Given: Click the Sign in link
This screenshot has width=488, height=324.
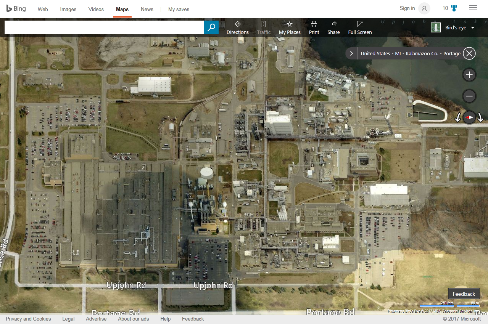Looking at the screenshot, I should pyautogui.click(x=407, y=8).
